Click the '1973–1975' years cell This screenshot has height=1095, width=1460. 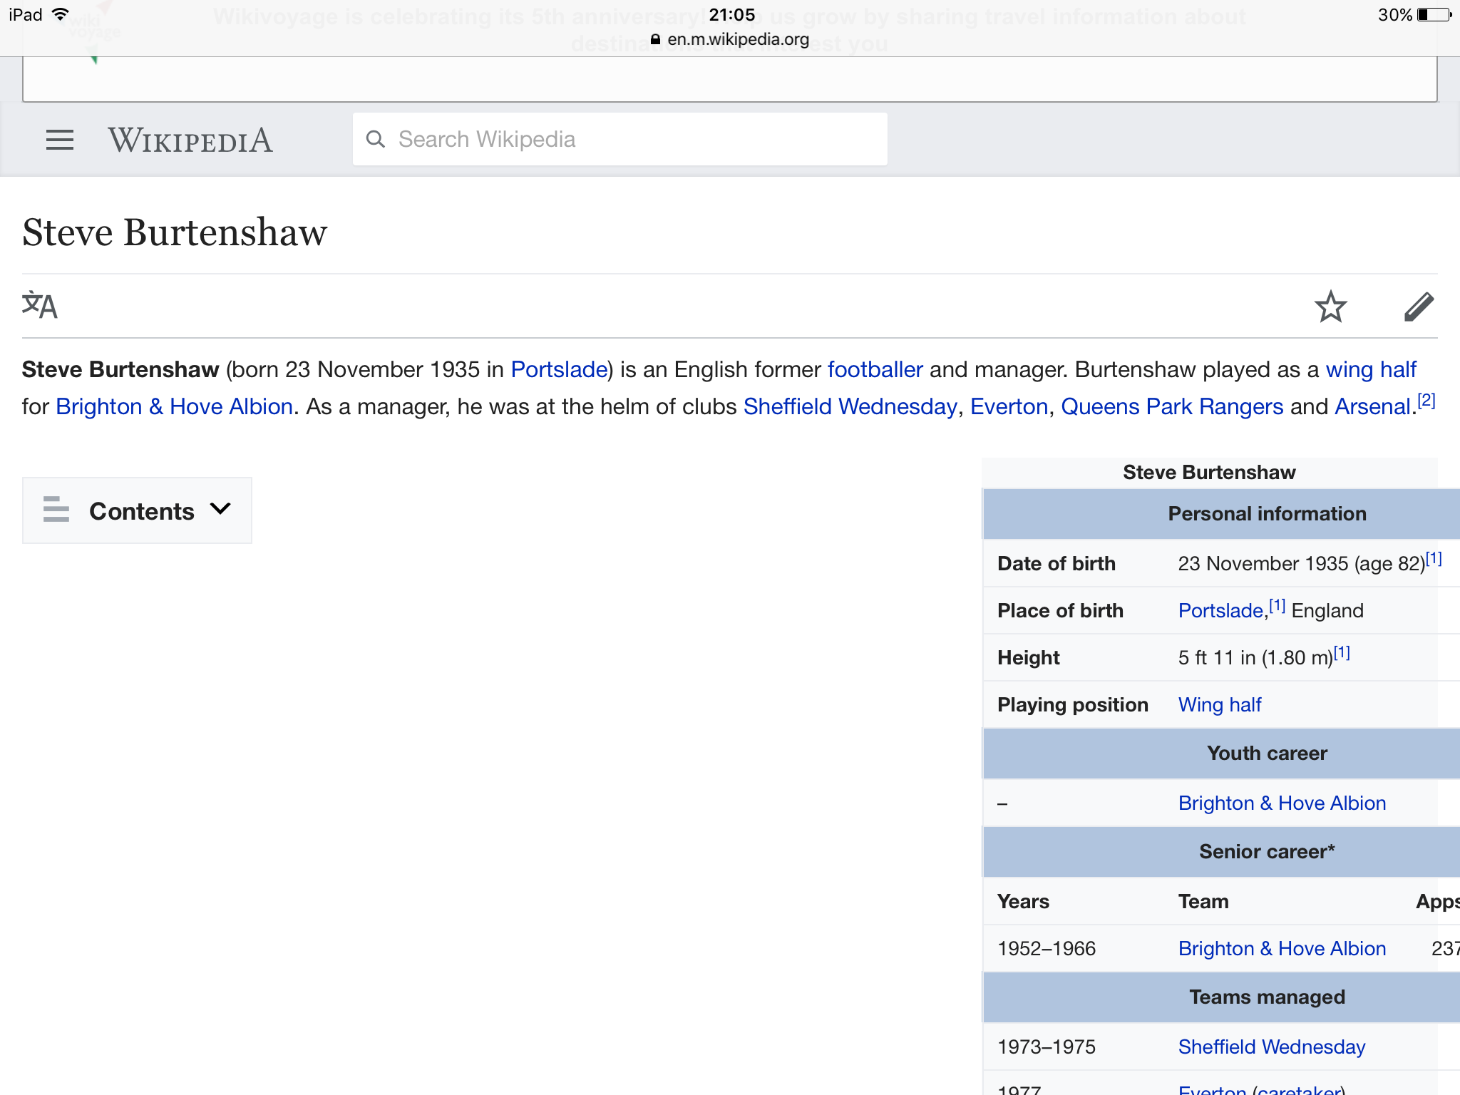click(x=1047, y=1047)
